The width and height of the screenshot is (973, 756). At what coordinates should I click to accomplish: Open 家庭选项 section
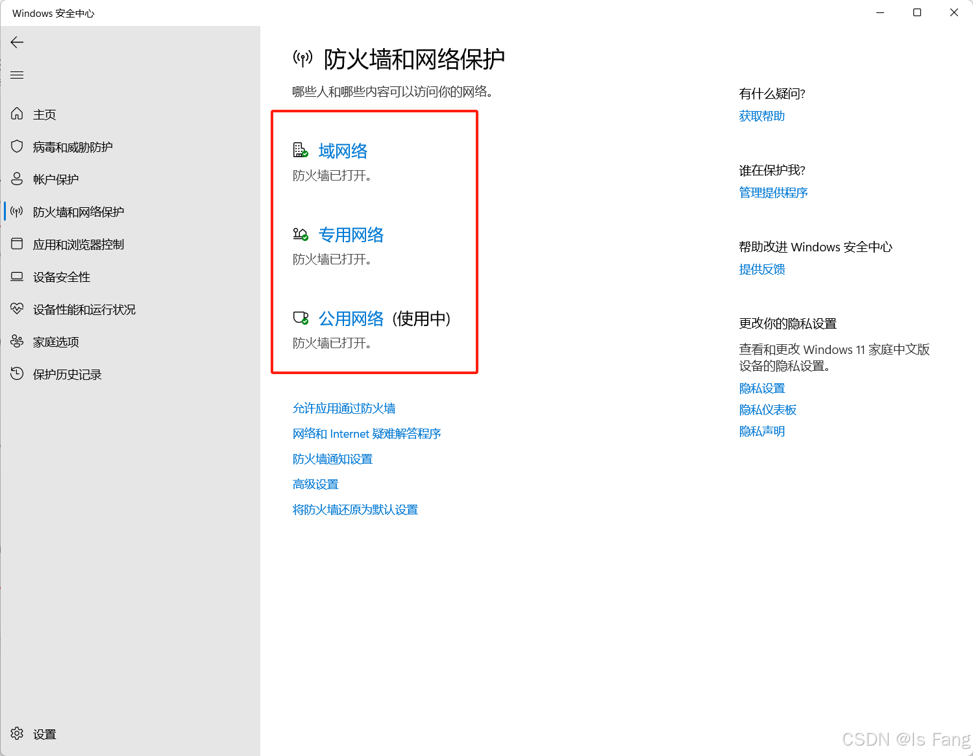(56, 342)
